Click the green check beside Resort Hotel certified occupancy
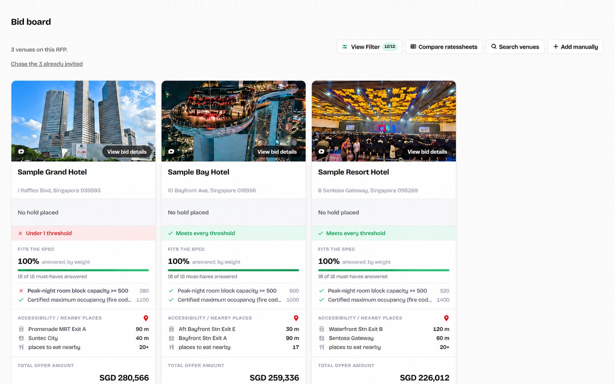This screenshot has width=615, height=384. 322,300
